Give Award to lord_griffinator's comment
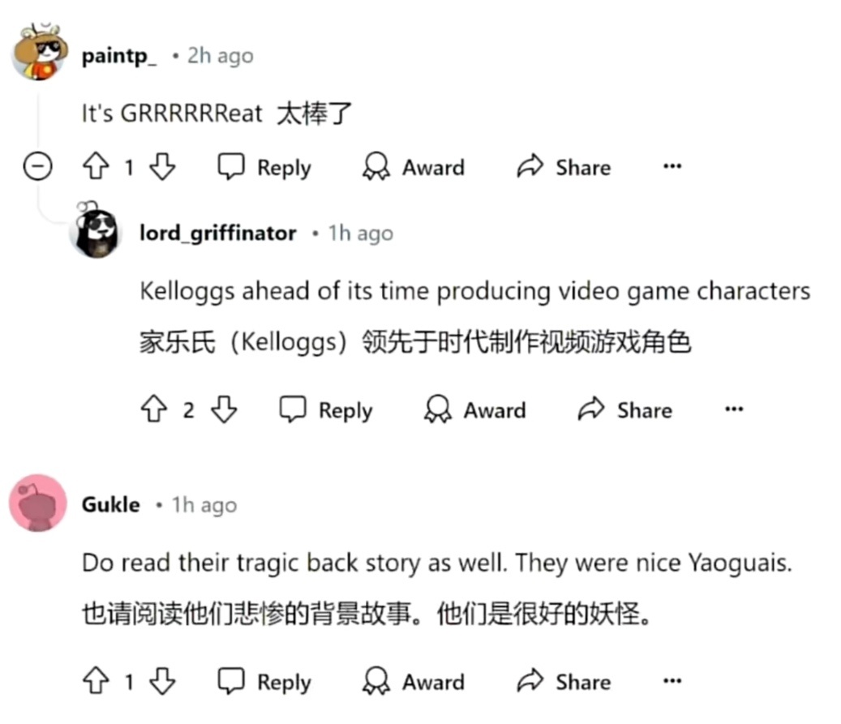 click(474, 410)
